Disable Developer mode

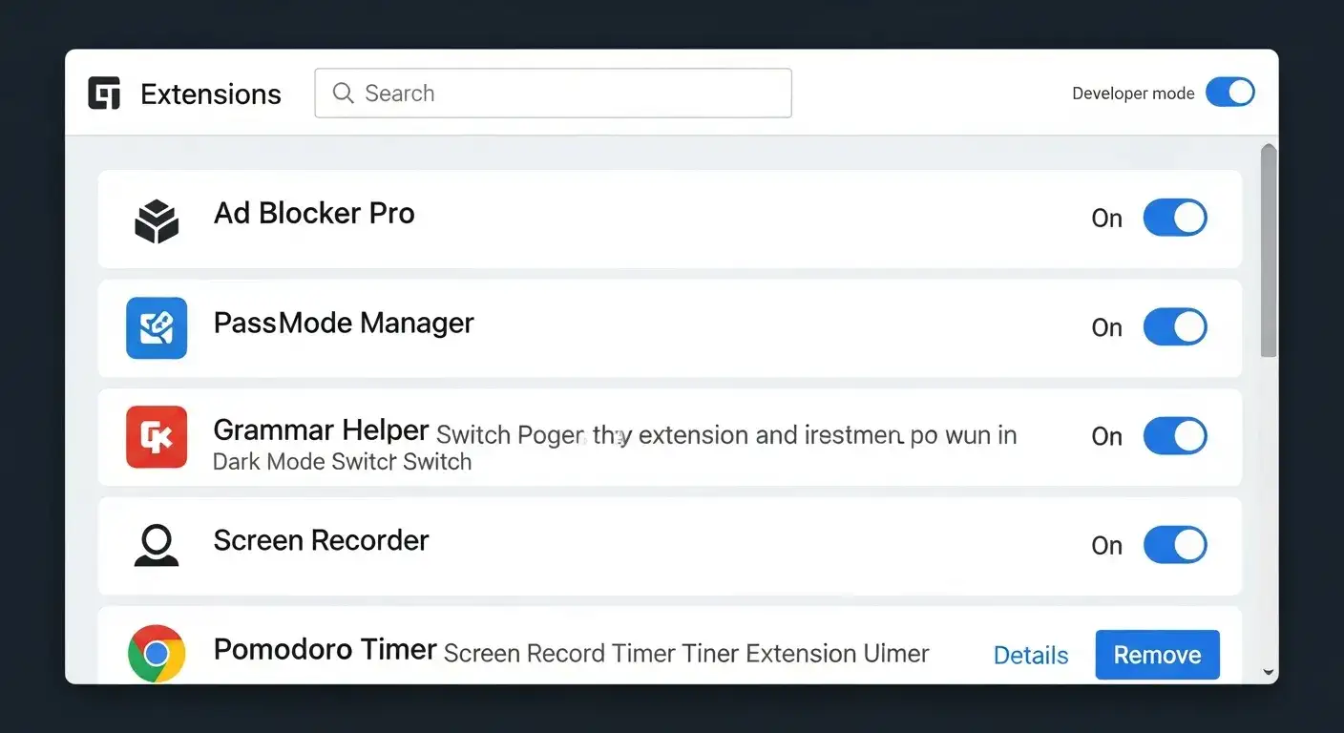1230,92
